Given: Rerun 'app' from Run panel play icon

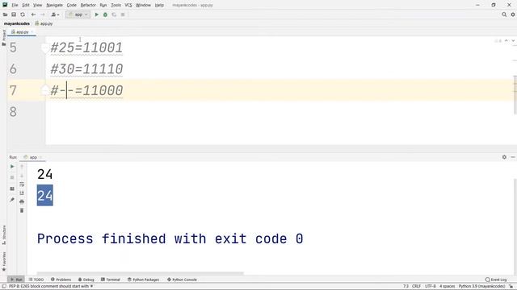Looking at the screenshot, I should (x=12, y=167).
